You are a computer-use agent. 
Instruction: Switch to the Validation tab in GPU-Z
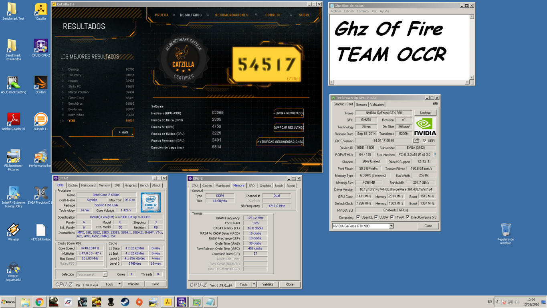click(x=377, y=105)
